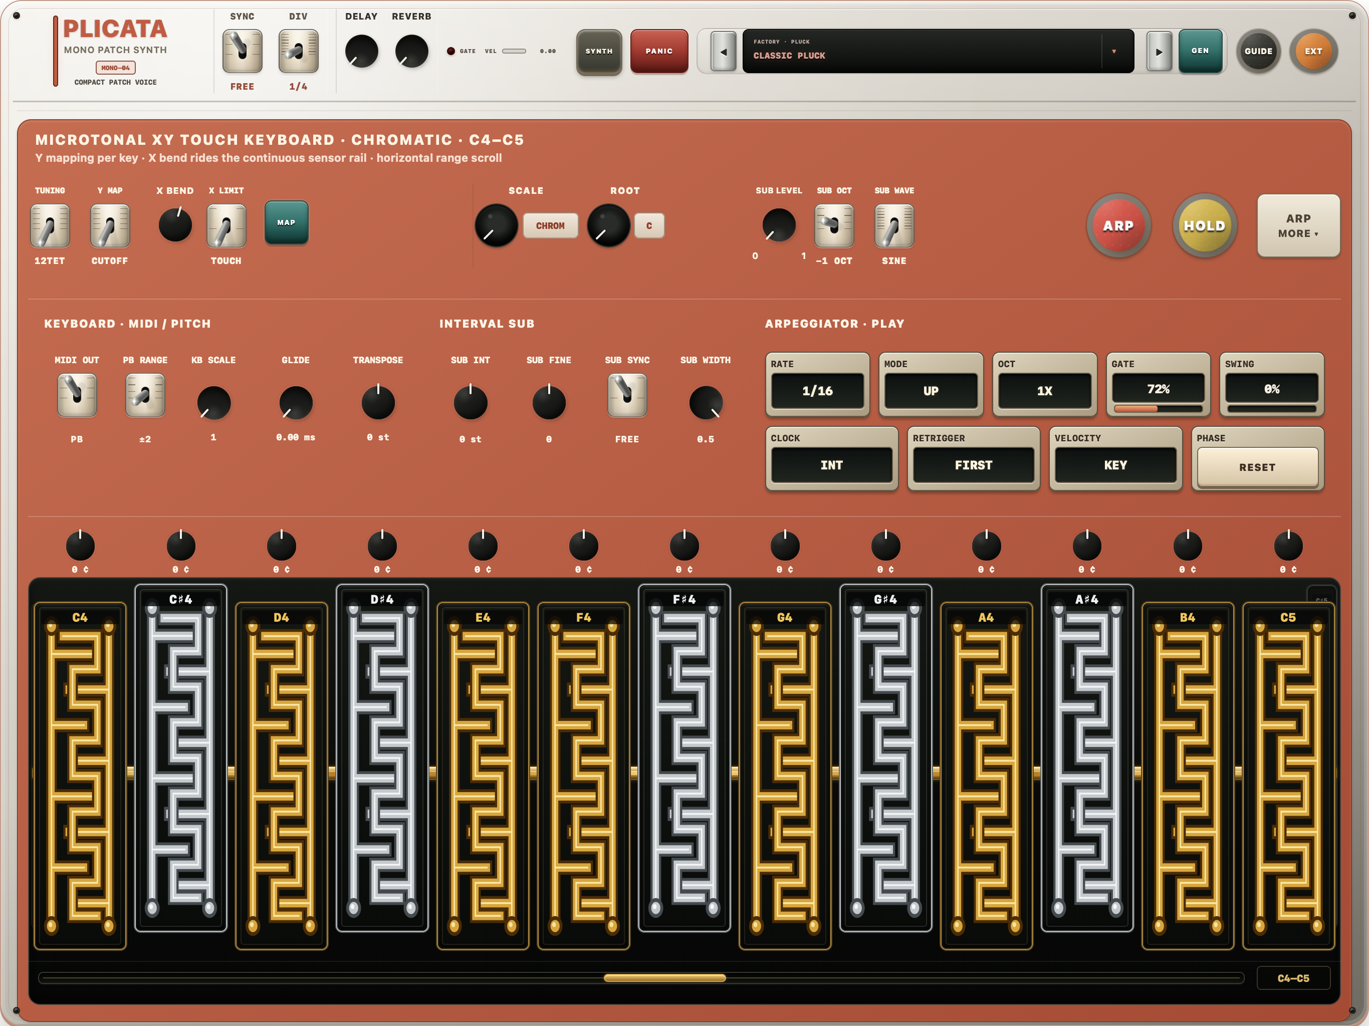
Task: Open the preset list dropdown arrow
Action: click(x=1114, y=52)
